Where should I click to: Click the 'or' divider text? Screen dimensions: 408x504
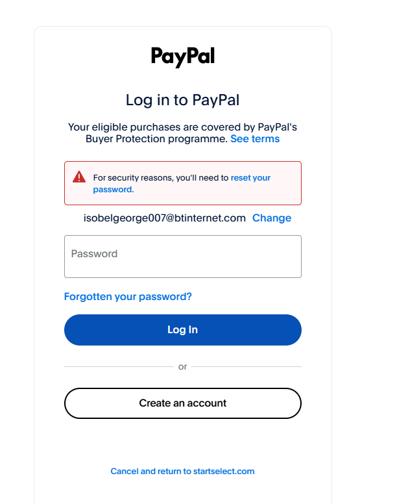pyautogui.click(x=182, y=367)
